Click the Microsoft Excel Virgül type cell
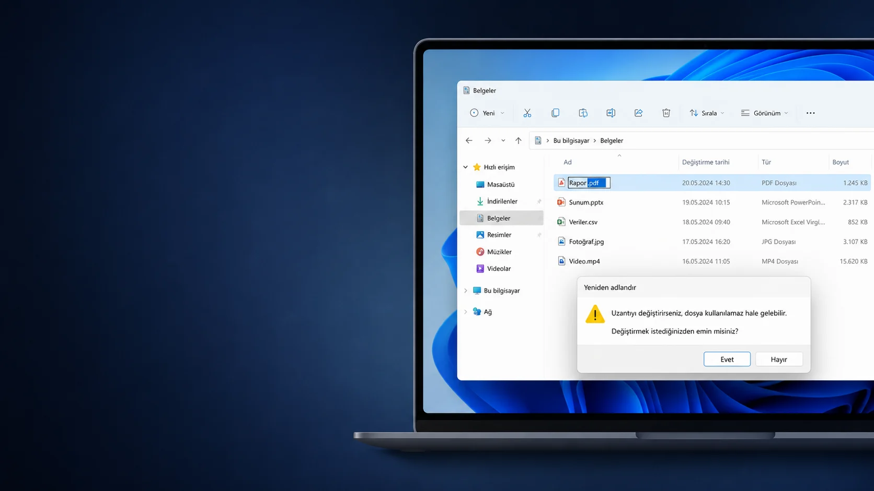Screen dimensions: 874x491 (793, 222)
